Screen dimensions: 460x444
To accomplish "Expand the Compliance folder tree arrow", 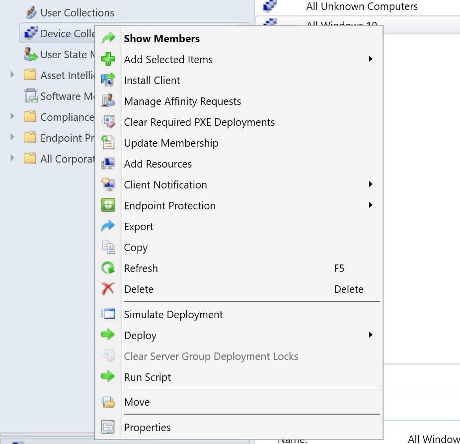I will click(x=13, y=117).
